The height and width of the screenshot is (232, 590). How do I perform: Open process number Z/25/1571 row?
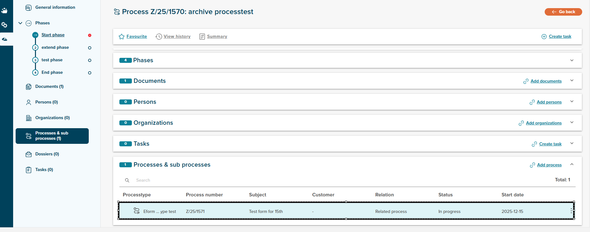pyautogui.click(x=346, y=211)
